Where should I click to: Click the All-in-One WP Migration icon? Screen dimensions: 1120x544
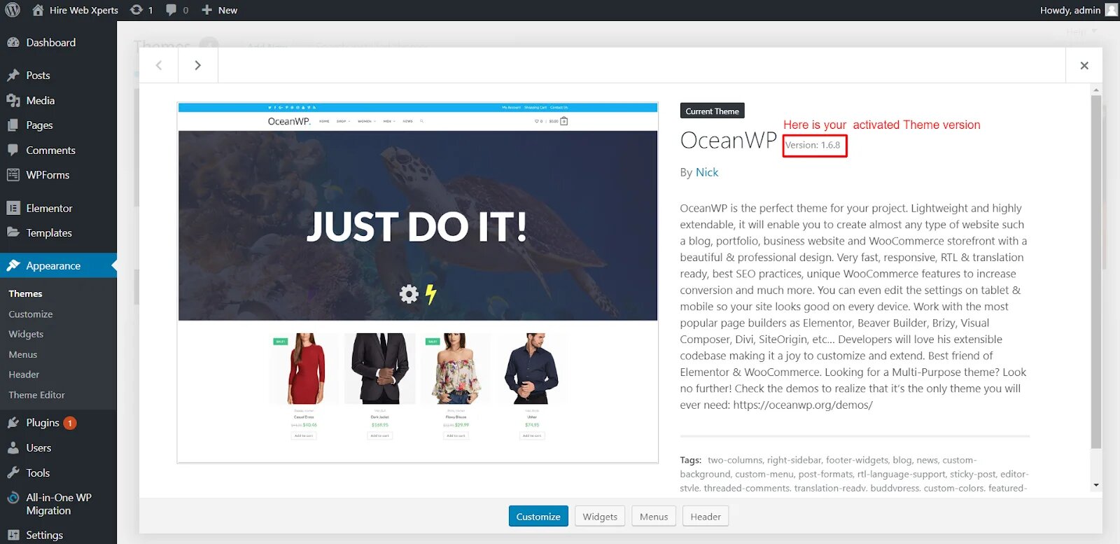[13, 498]
